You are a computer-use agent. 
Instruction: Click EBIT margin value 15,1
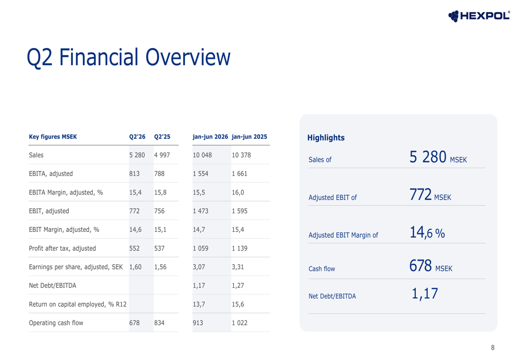pyautogui.click(x=160, y=230)
